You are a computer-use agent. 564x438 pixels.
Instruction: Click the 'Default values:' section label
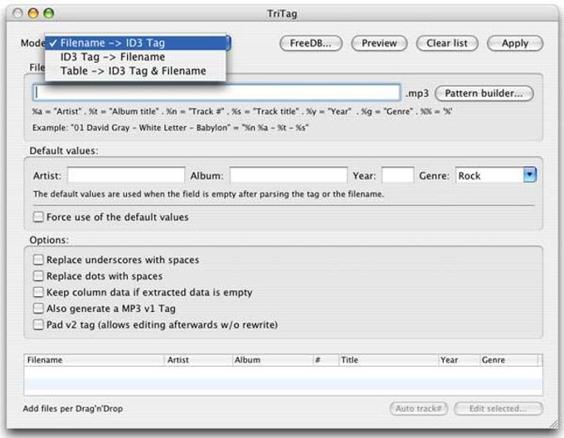tap(64, 151)
